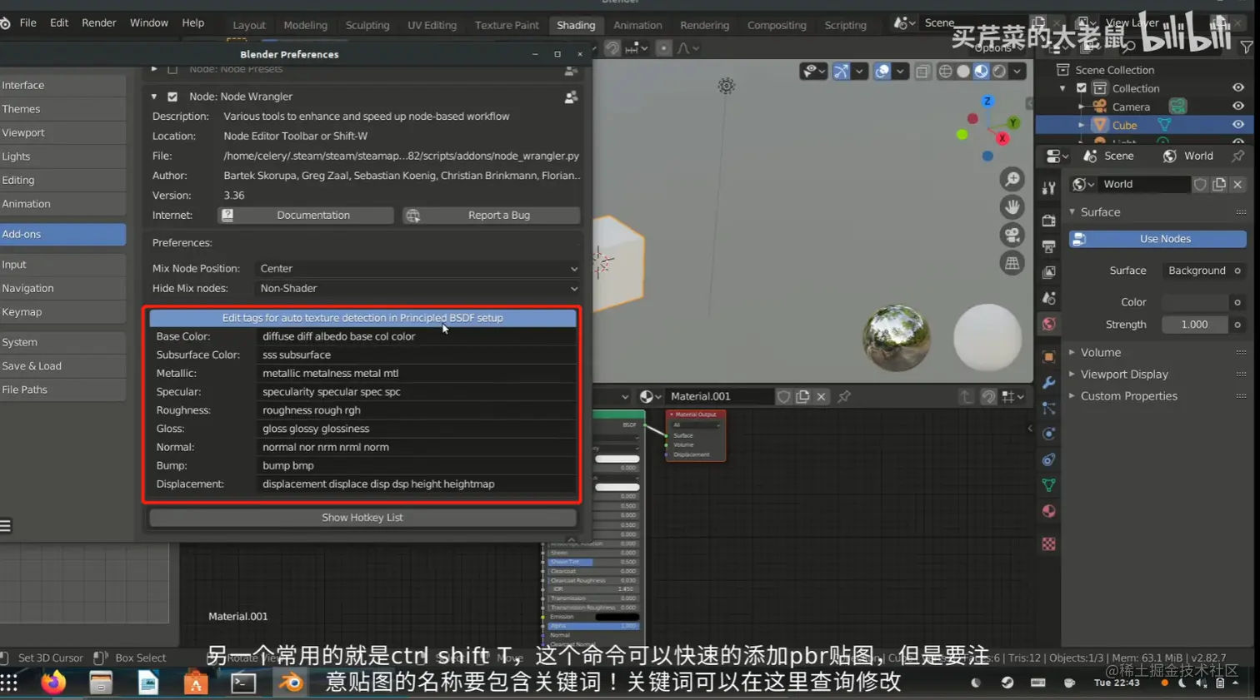
Task: Open the Material properties sphere tab
Action: pyautogui.click(x=1048, y=511)
